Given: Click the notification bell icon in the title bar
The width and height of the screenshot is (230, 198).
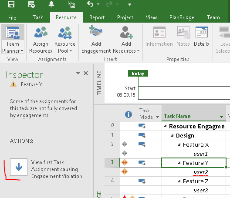Looking at the screenshot, I should pos(51,4).
